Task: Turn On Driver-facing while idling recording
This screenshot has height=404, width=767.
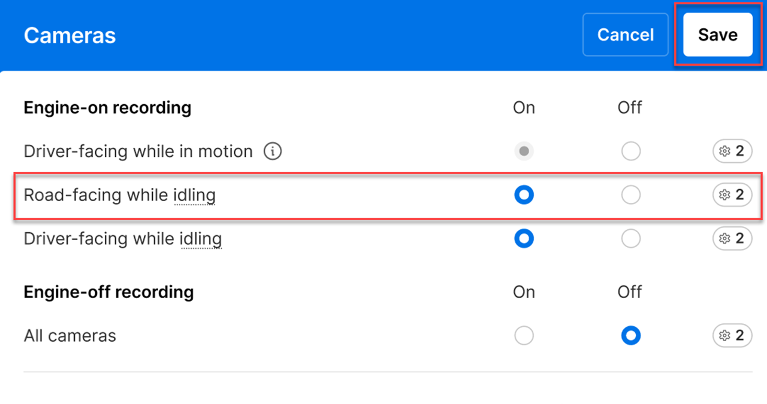Action: point(524,239)
